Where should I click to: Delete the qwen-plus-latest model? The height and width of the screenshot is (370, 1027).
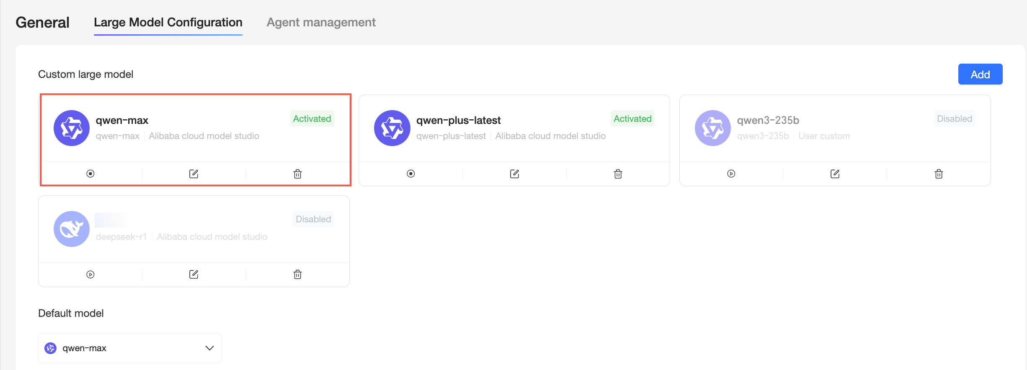[x=618, y=174]
